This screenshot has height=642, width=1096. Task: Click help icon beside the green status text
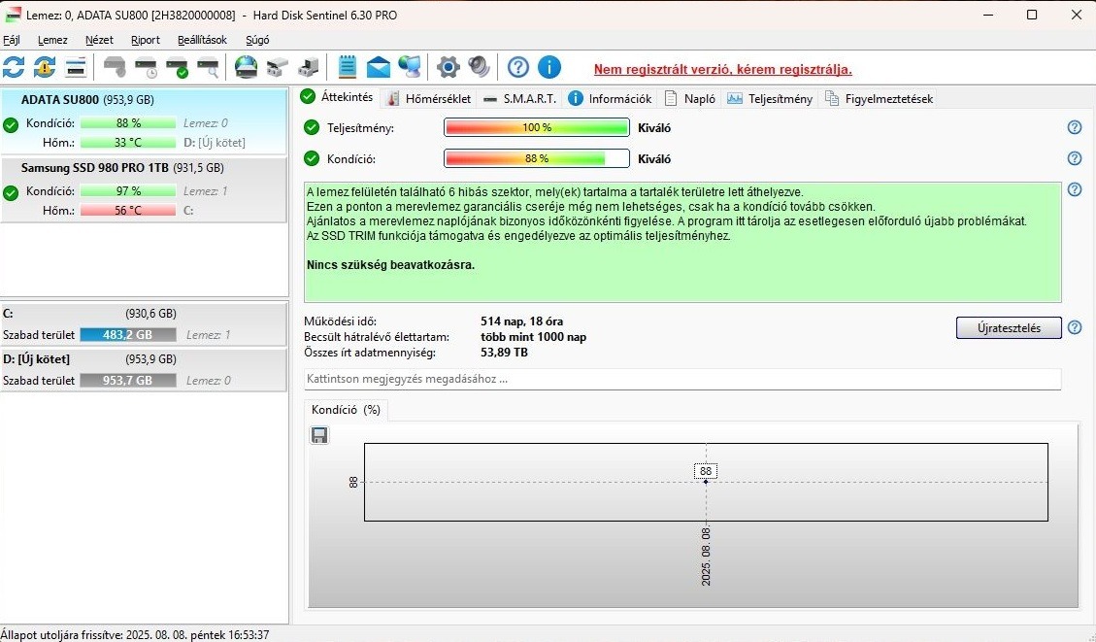click(x=1075, y=188)
